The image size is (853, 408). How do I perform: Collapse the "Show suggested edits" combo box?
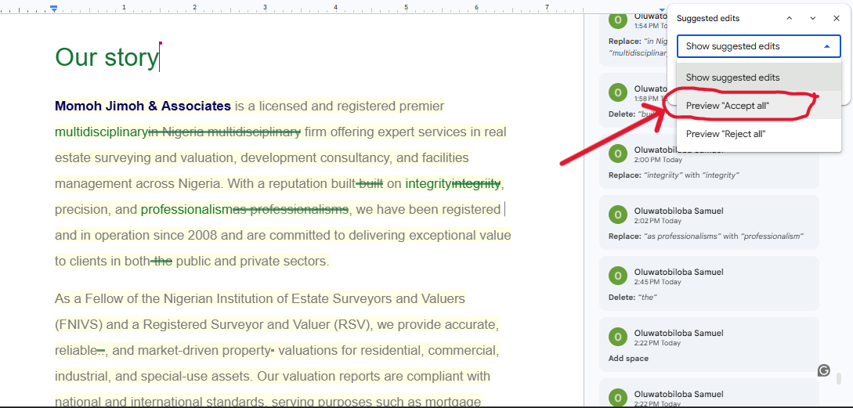(759, 46)
